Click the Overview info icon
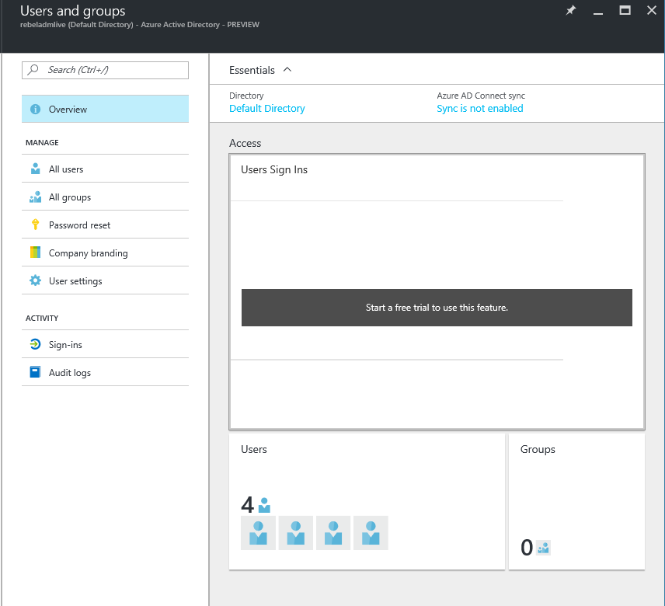665x606 pixels. coord(35,109)
